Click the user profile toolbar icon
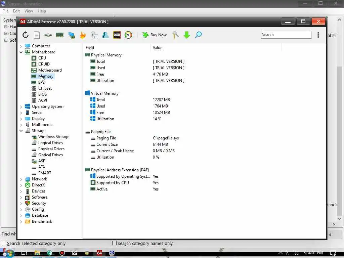Image resolution: width=344 pixels, height=258 pixels. tap(105, 35)
